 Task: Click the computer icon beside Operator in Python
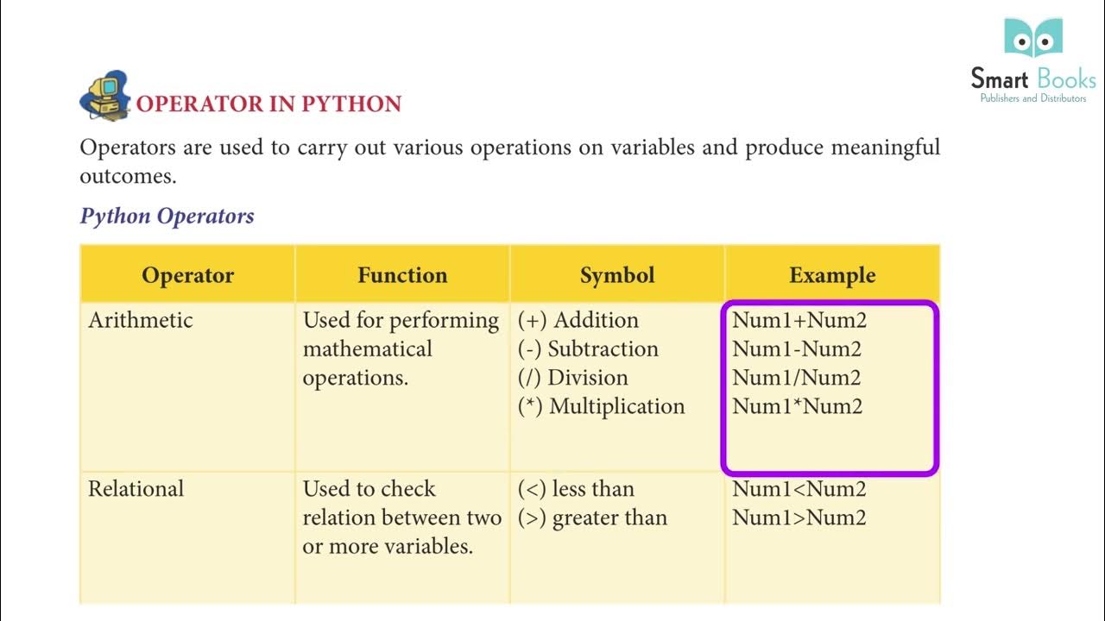click(x=104, y=96)
